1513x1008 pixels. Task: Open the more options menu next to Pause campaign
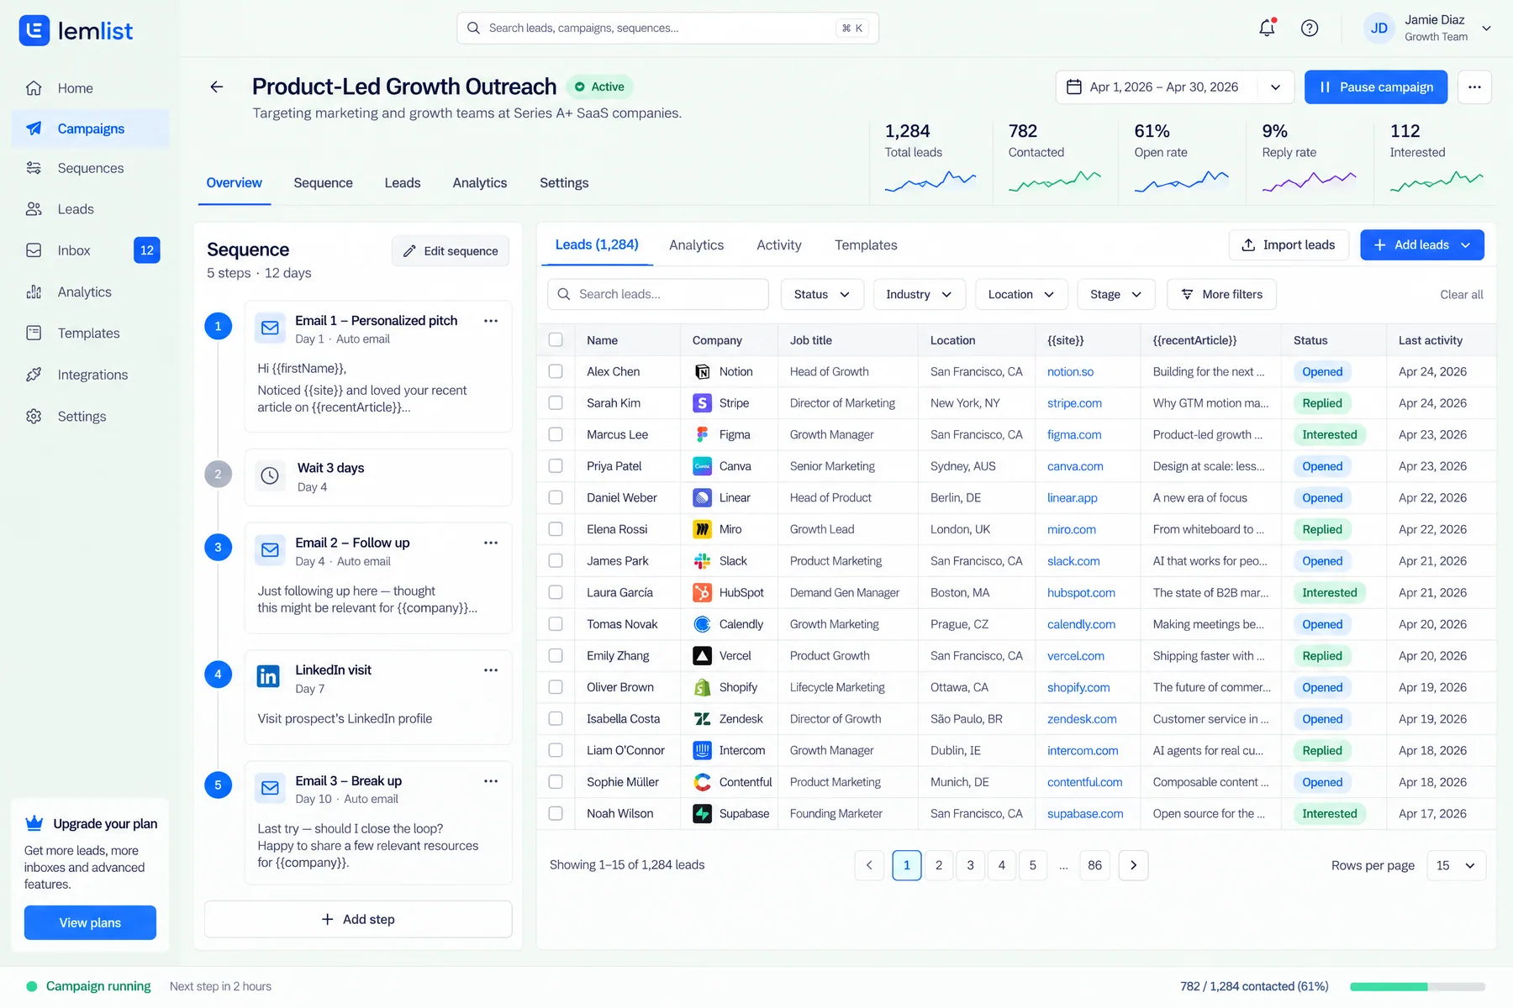[1474, 87]
